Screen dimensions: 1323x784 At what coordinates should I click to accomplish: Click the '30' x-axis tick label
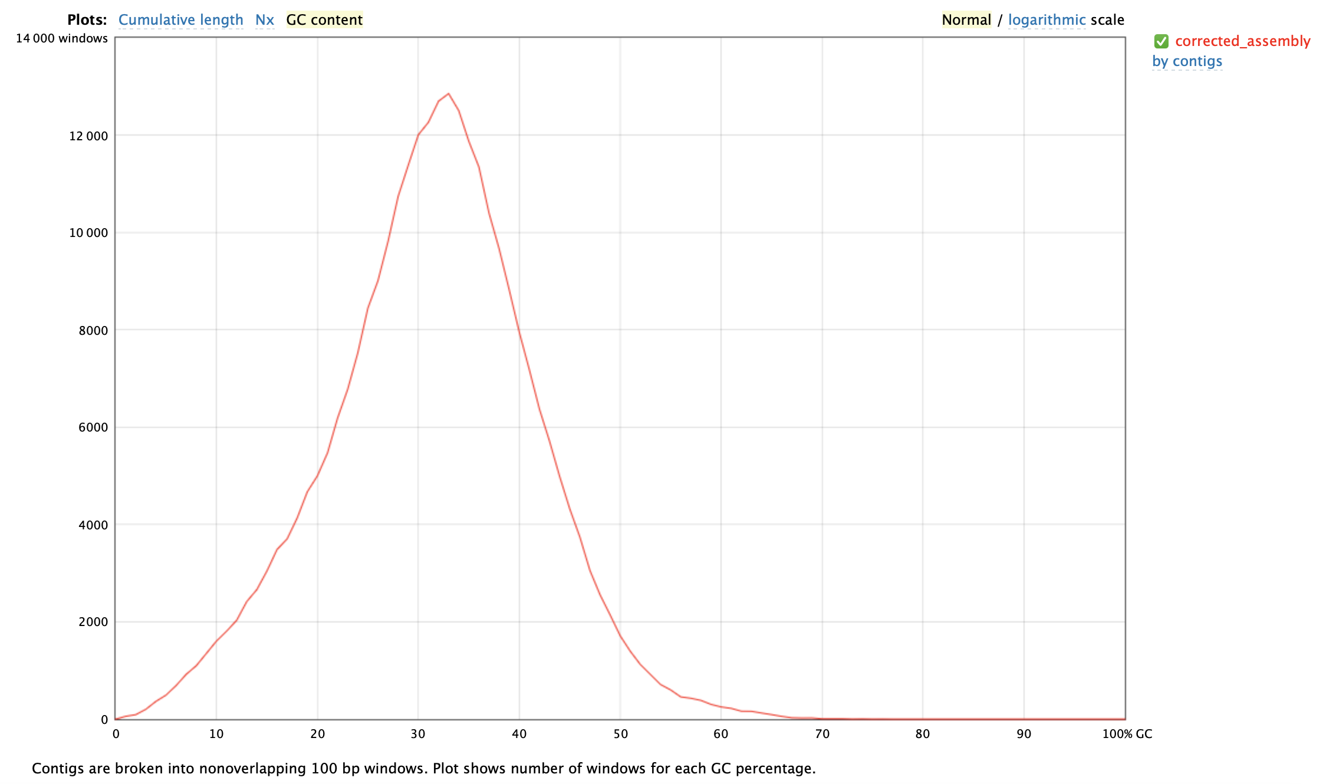click(418, 734)
